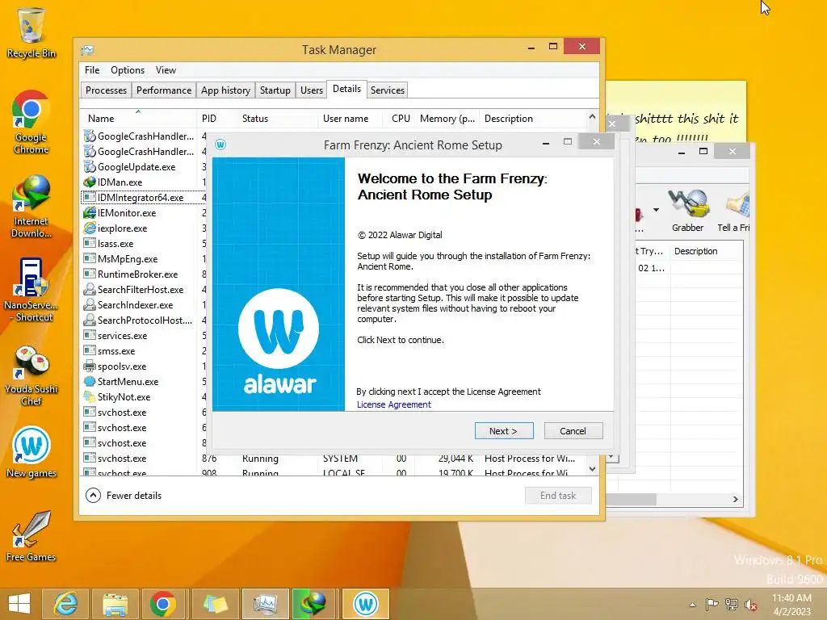Click the network tray icon
This screenshot has width=827, height=620.
click(x=732, y=604)
